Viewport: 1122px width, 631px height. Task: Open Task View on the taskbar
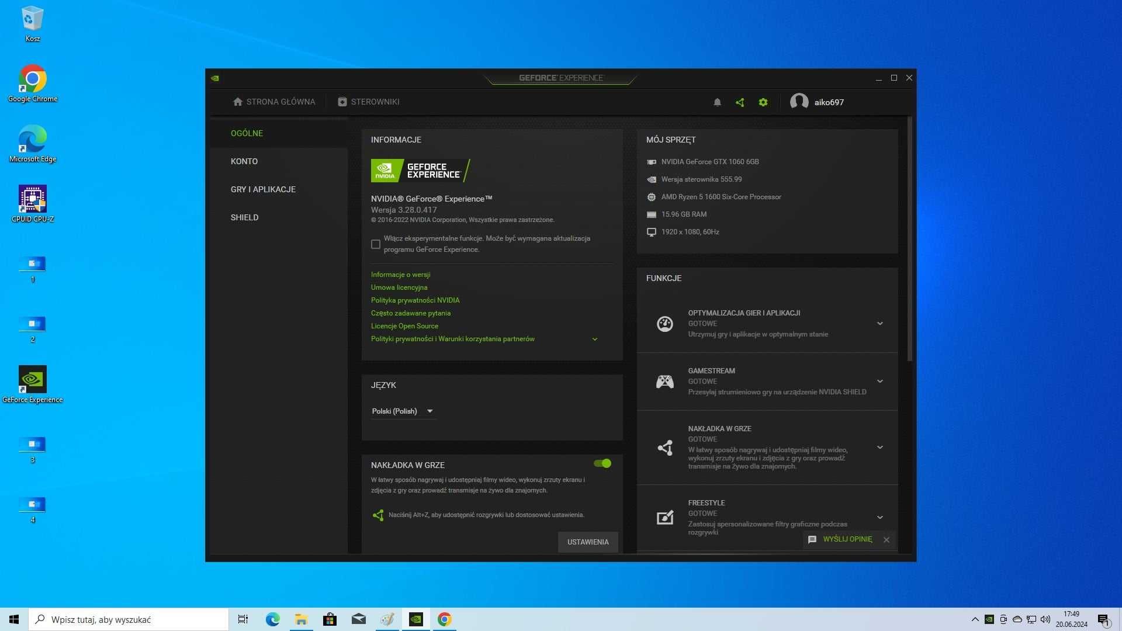[243, 619]
